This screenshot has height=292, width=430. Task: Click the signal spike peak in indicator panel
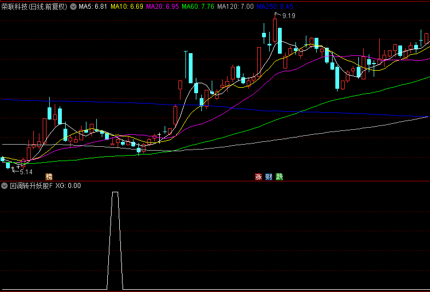tap(115, 193)
